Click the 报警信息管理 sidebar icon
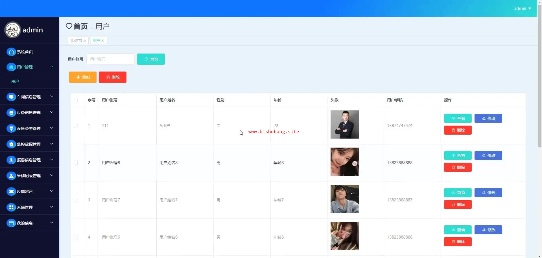The image size is (542, 258). coord(11,160)
